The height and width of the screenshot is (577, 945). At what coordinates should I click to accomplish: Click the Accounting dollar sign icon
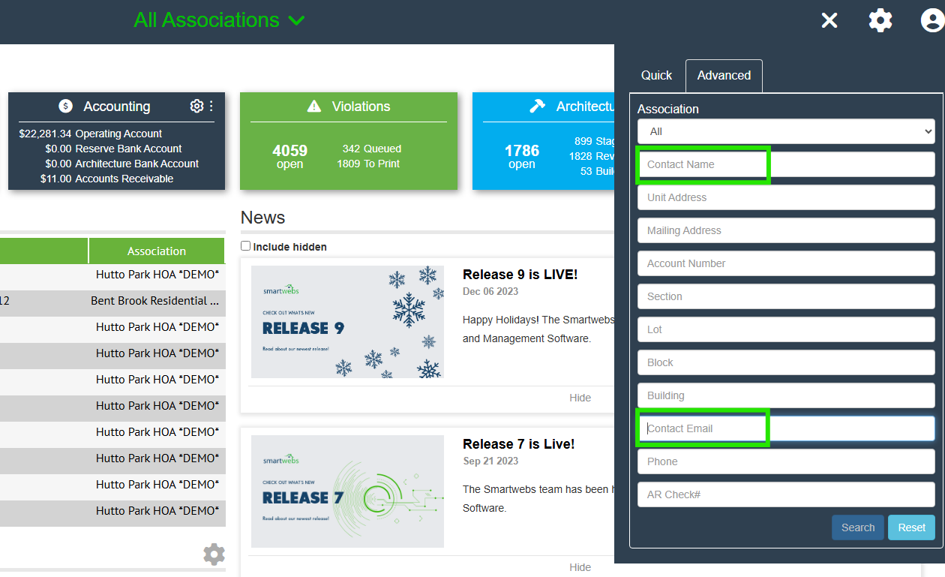[66, 107]
